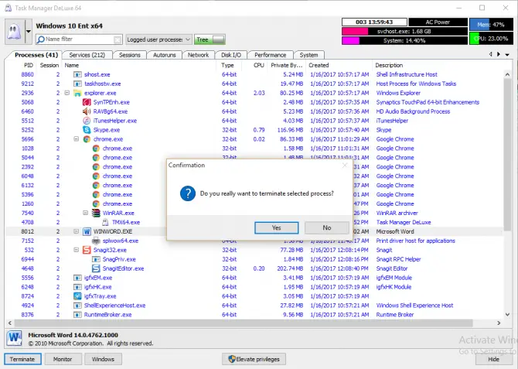
Task: Sort by the Created column header
Action: pyautogui.click(x=319, y=65)
